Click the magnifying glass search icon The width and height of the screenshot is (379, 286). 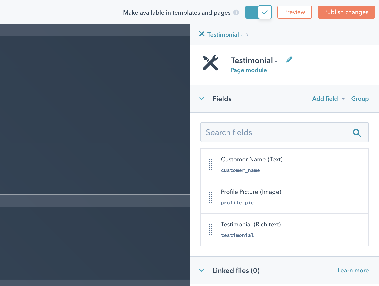357,133
